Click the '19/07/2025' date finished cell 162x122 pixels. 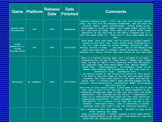point(70,48)
